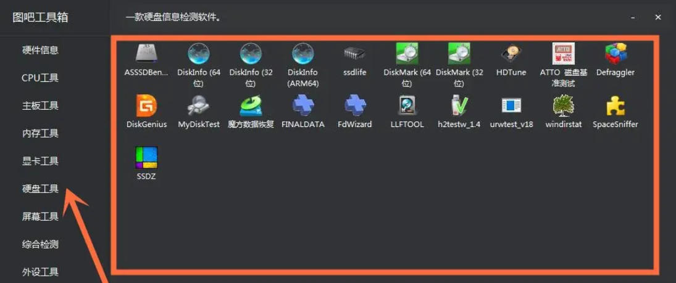This screenshot has width=676, height=283.
Task: Close the toolbox window
Action: (658, 17)
